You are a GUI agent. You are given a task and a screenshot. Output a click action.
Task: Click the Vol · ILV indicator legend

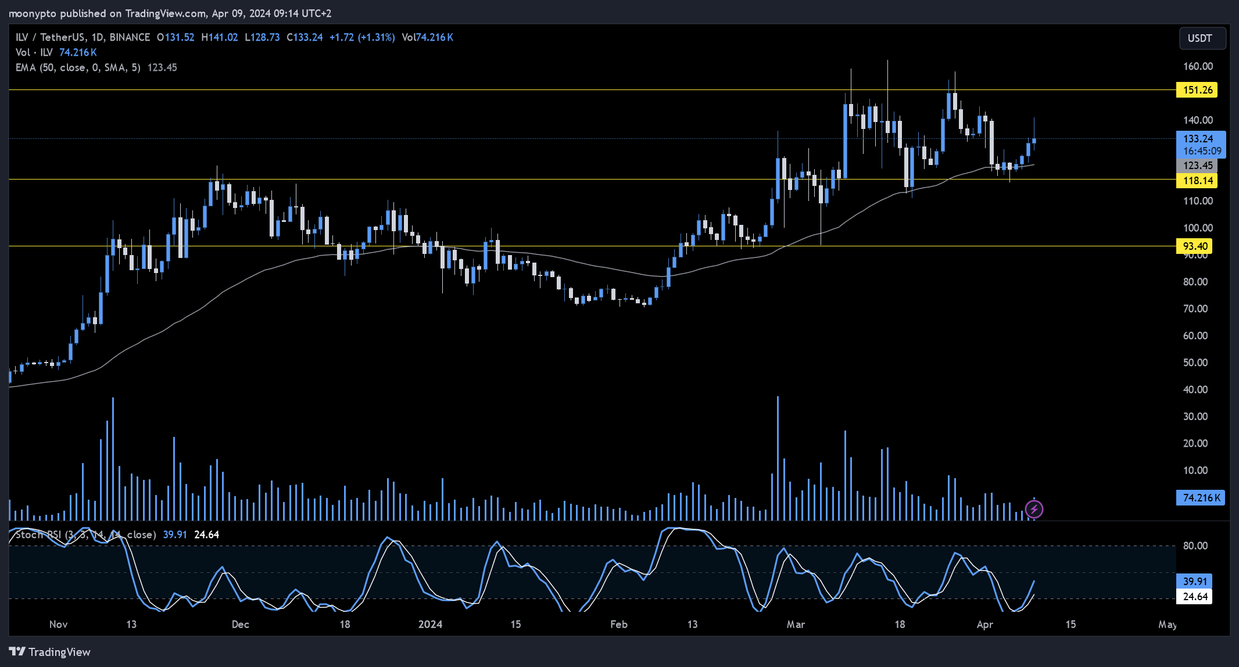point(34,52)
